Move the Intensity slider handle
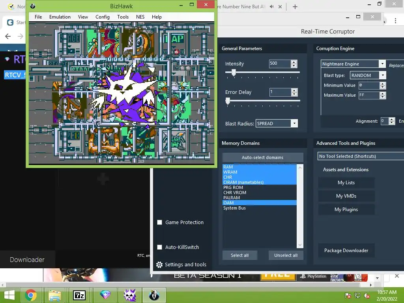 click(x=234, y=73)
